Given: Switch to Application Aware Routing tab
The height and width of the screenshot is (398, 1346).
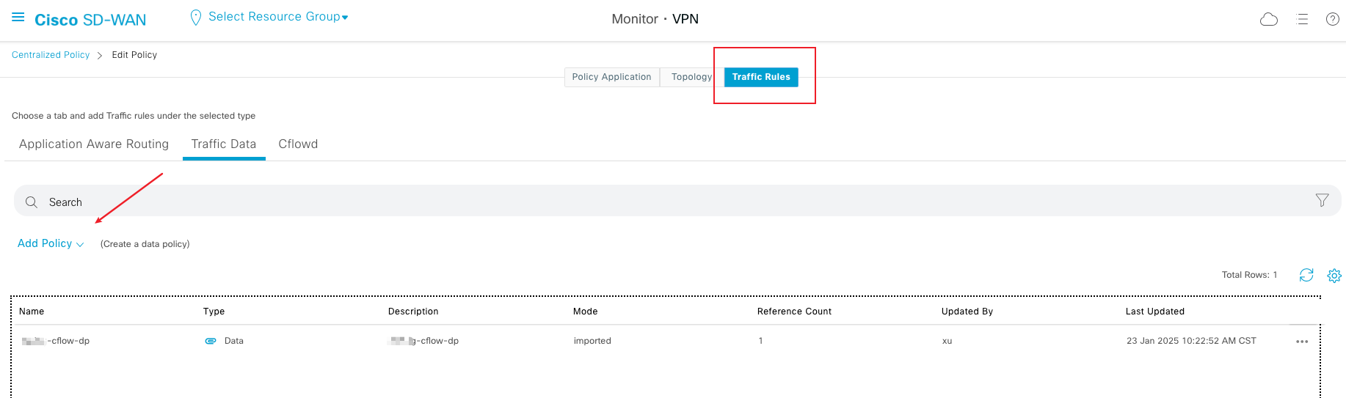Looking at the screenshot, I should point(94,144).
